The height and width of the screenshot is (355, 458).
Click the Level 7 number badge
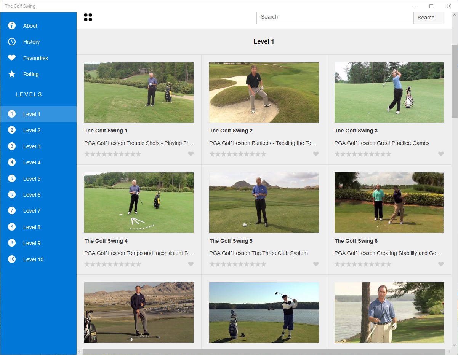12,210
